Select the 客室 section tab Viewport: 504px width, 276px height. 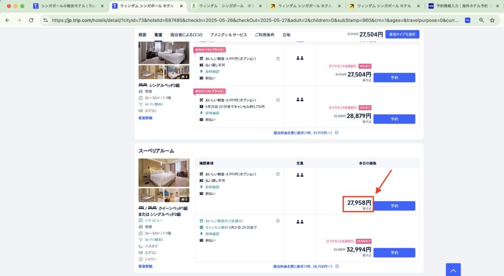point(158,35)
